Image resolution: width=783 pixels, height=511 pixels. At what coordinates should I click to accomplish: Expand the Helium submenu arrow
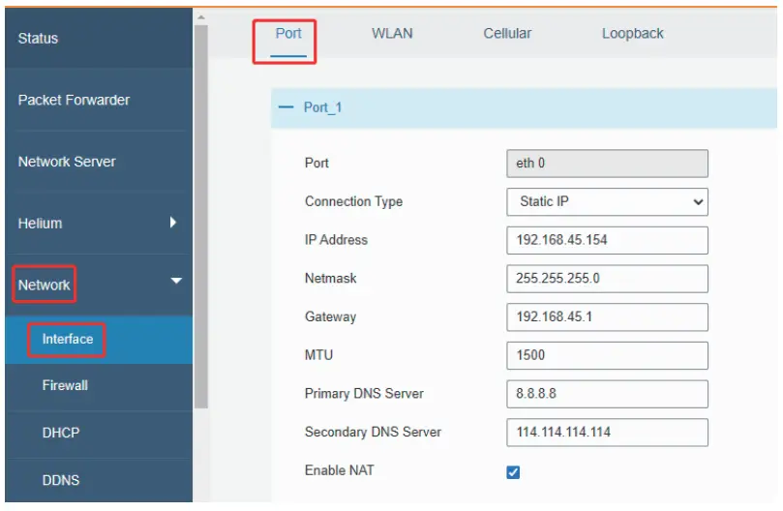173,223
